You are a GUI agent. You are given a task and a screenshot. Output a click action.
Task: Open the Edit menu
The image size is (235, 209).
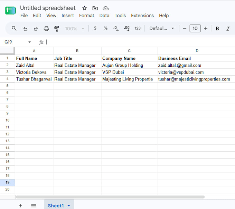[37, 16]
